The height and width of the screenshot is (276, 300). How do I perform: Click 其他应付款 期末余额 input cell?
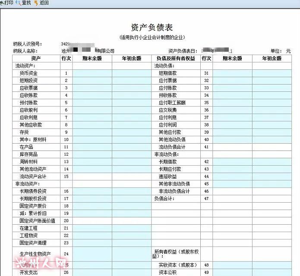232,132
